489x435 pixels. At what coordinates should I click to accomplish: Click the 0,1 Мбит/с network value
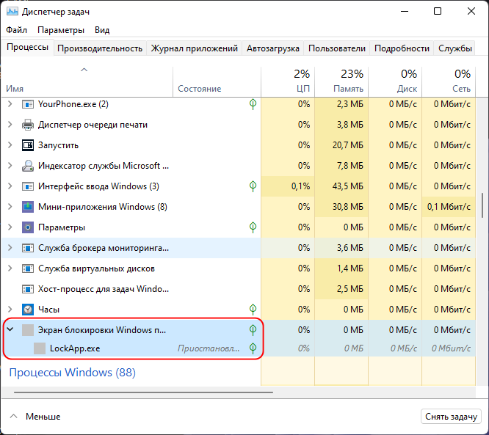449,207
